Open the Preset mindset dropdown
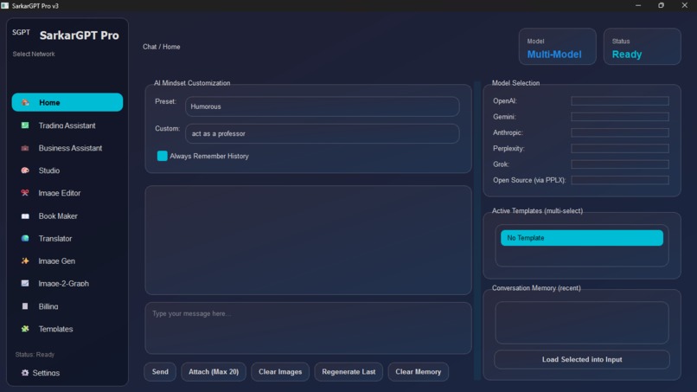Image resolution: width=697 pixels, height=392 pixels. [323, 106]
